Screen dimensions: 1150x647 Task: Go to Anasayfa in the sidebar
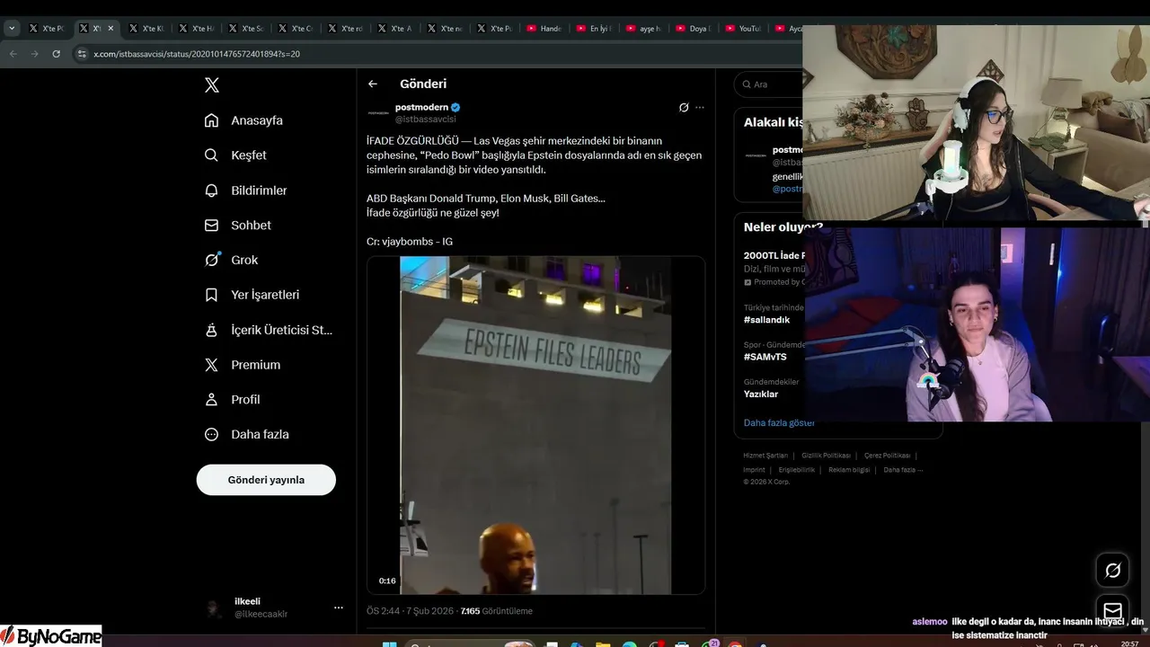(x=243, y=120)
